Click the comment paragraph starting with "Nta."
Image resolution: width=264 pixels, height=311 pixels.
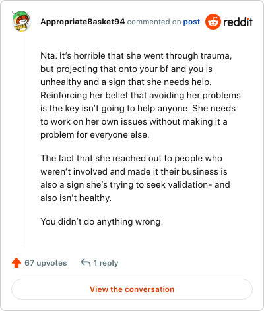141,95
